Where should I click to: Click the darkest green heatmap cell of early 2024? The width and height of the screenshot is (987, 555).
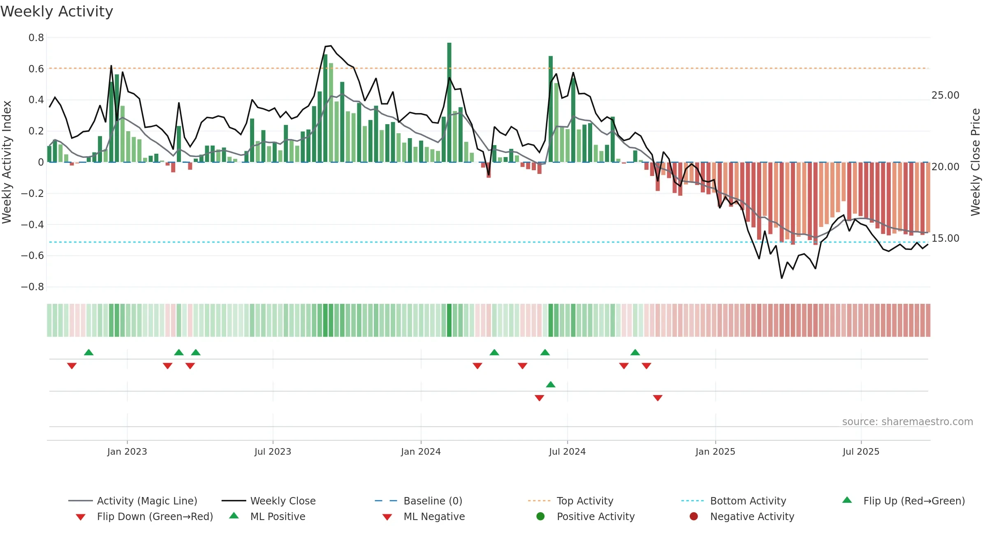pyautogui.click(x=449, y=320)
